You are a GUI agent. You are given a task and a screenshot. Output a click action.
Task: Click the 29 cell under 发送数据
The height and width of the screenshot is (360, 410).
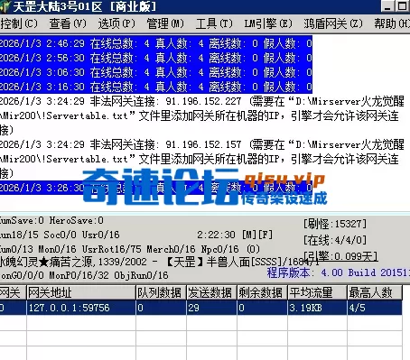point(211,308)
